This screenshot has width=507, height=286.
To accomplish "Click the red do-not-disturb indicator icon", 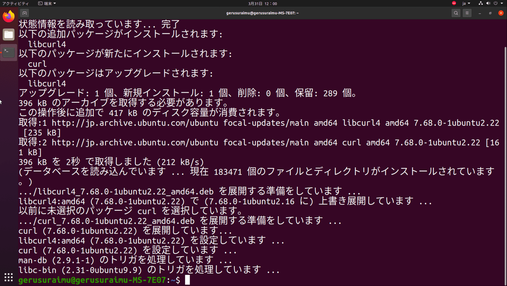I will pyautogui.click(x=454, y=3).
